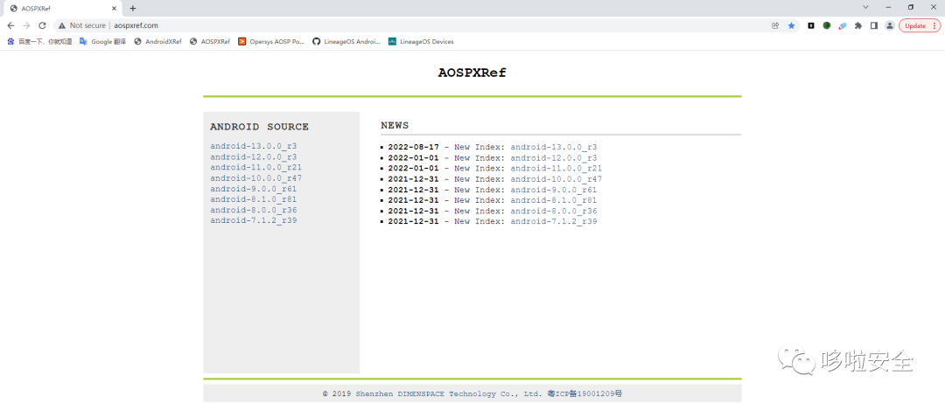Image resolution: width=945 pixels, height=403 pixels.
Task: Open a new browser tab
Action: [x=133, y=9]
